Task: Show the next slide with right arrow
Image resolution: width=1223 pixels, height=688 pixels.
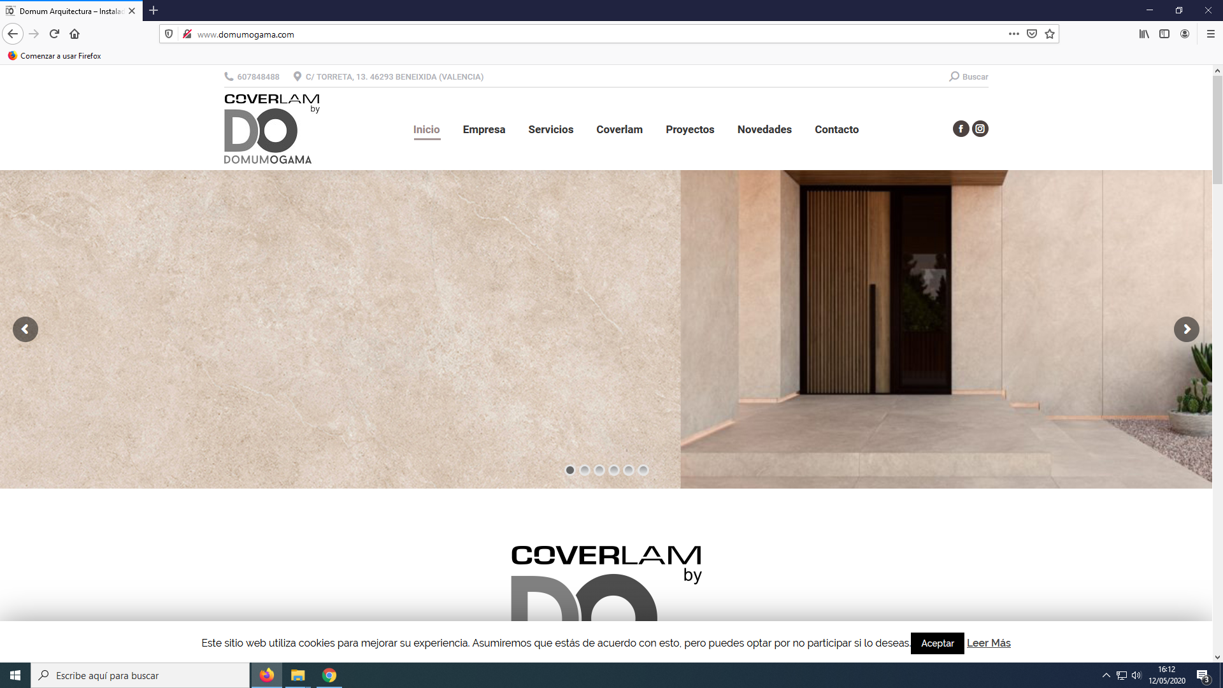Action: click(x=1186, y=329)
